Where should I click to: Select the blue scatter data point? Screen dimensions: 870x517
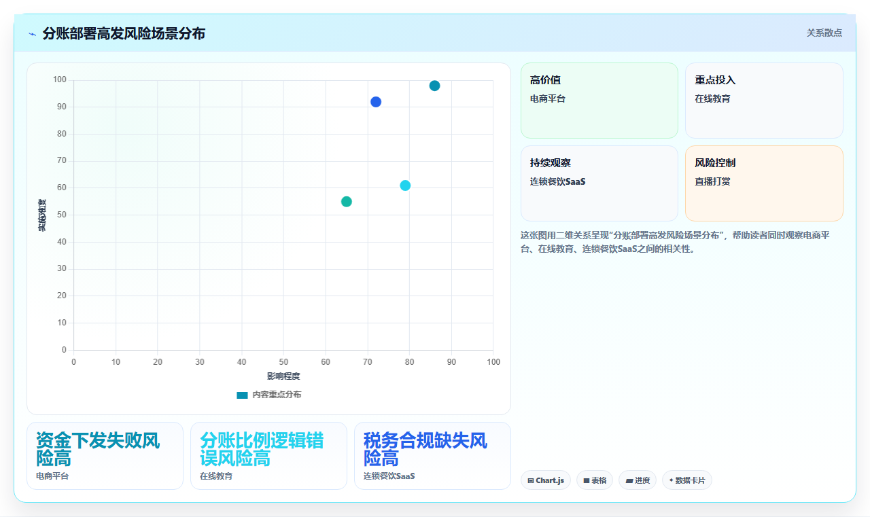(x=376, y=102)
